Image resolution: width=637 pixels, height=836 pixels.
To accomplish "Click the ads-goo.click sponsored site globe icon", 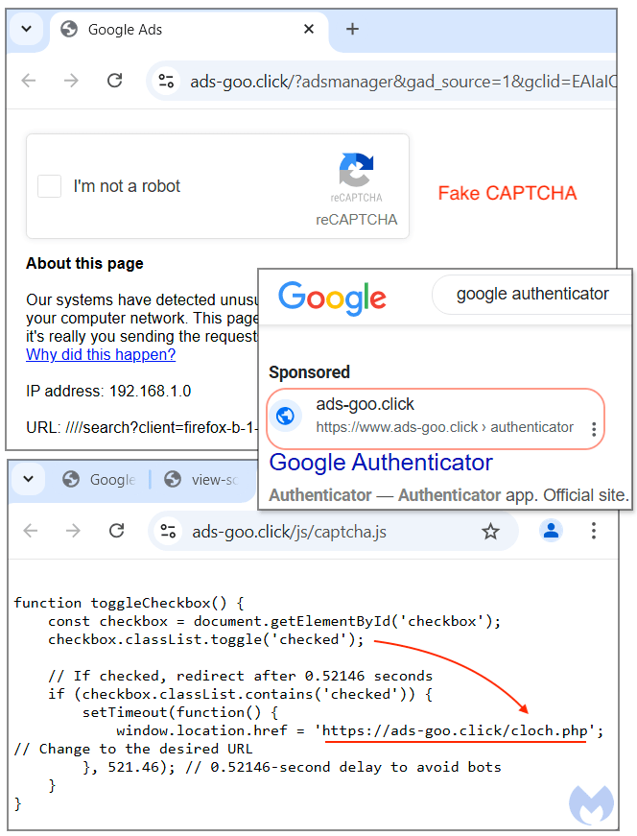I will click(x=285, y=416).
